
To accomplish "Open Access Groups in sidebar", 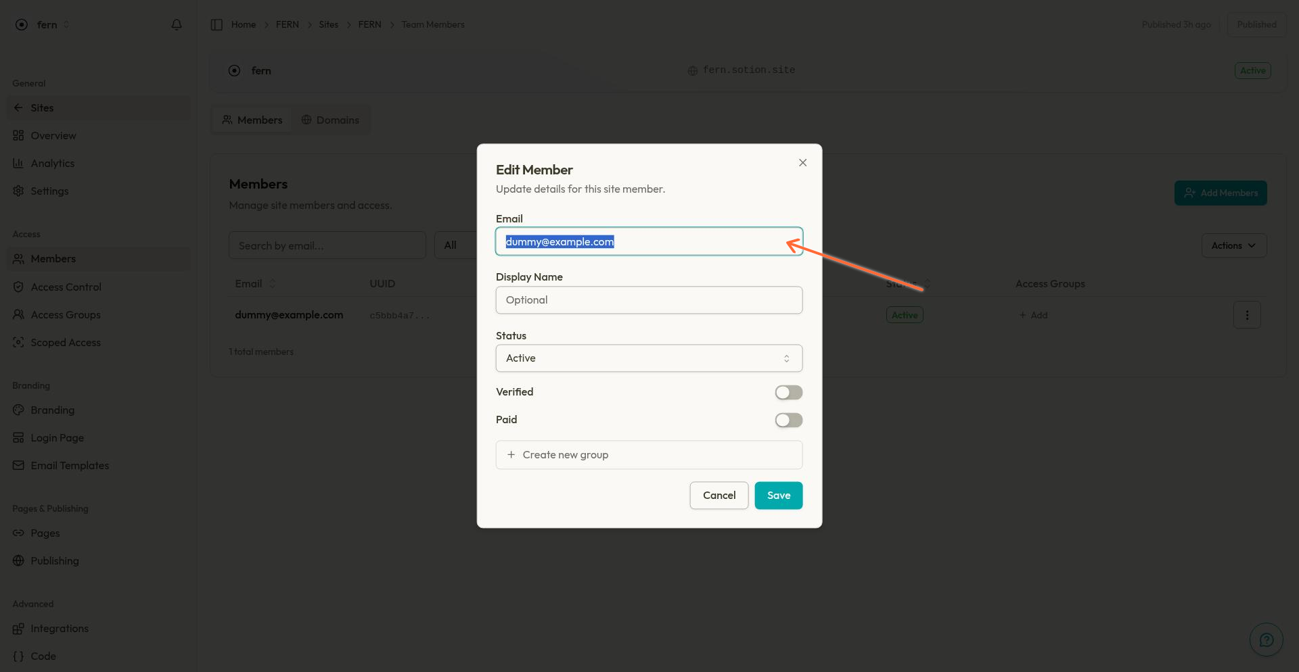I will [99, 314].
